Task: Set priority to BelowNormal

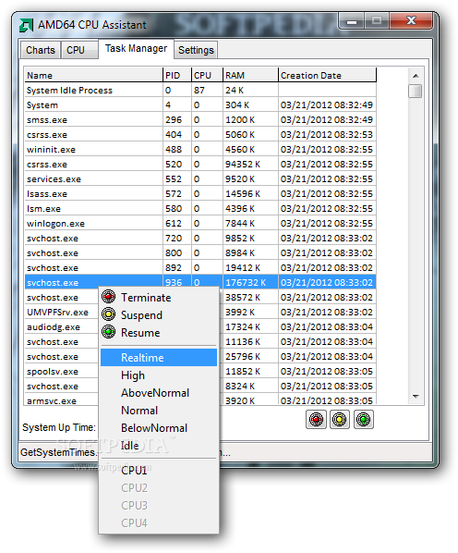Action: (159, 428)
